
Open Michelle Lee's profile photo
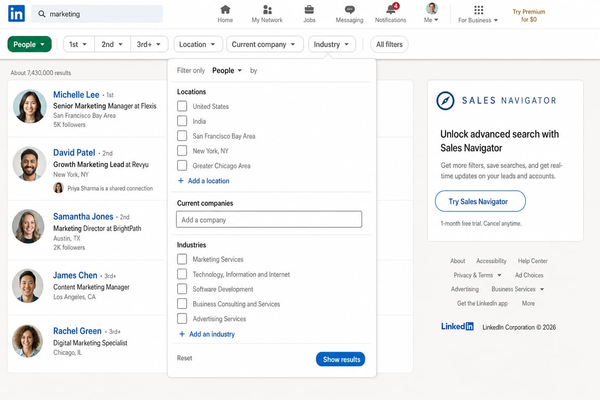[x=30, y=106]
